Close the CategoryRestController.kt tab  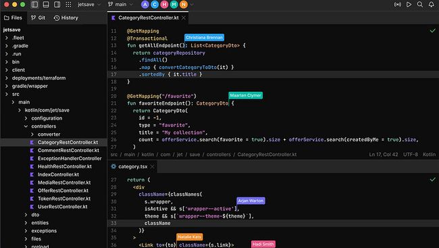tap(184, 18)
